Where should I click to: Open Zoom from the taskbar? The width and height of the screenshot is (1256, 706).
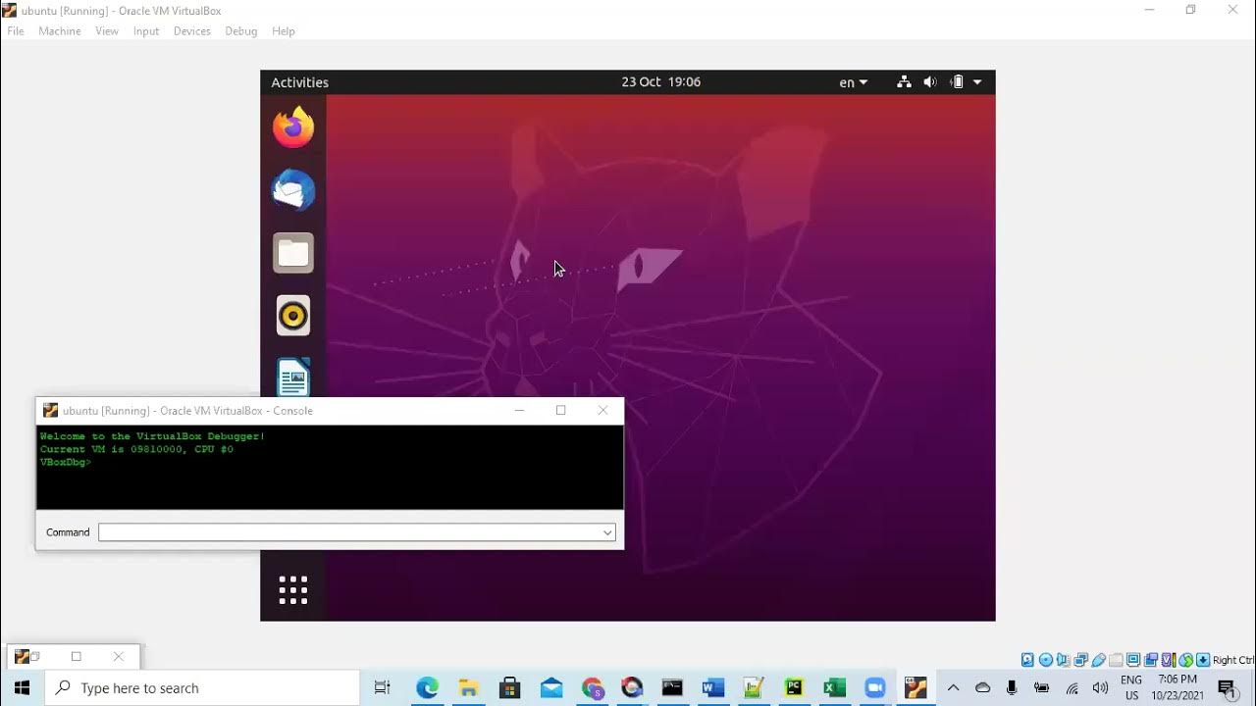click(x=874, y=688)
